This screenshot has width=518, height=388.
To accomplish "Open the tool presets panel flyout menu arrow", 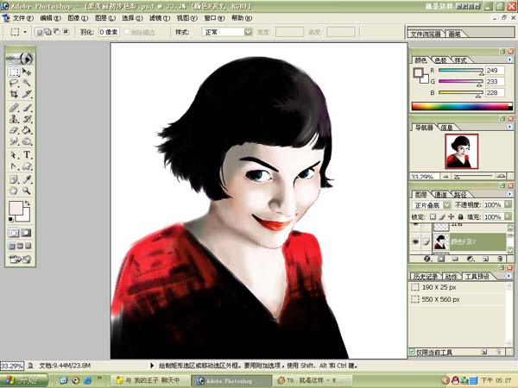I will [x=509, y=276].
